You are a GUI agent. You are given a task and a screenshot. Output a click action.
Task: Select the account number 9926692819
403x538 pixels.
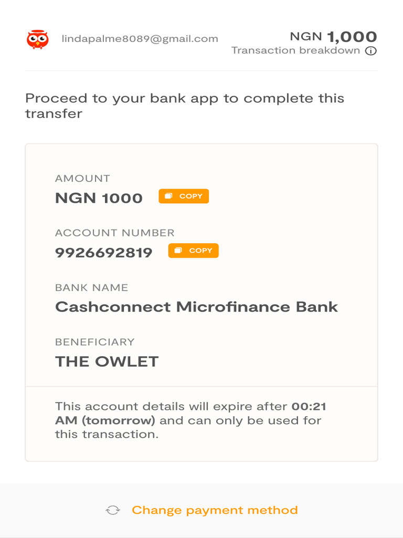pos(103,253)
